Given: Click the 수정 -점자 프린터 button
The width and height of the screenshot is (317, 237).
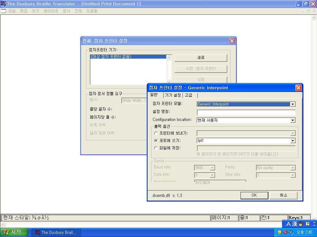Looking at the screenshot, I should click(201, 69).
